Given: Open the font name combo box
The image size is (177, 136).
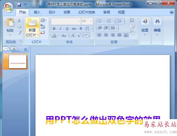Looking at the screenshot, I should tap(66, 21).
